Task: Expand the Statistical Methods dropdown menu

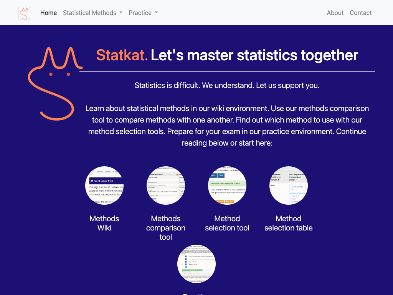Action: click(92, 13)
